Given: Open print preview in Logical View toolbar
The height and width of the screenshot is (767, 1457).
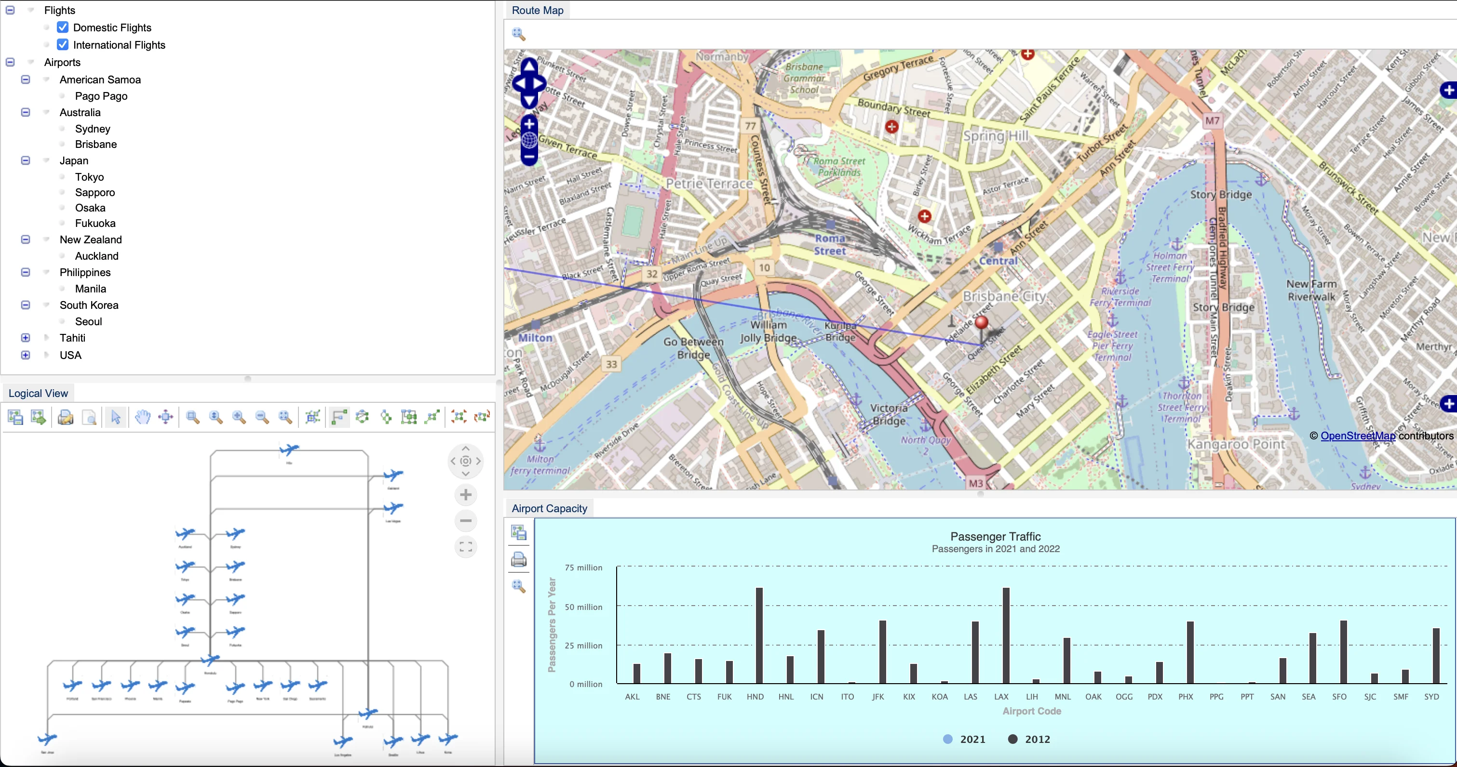Looking at the screenshot, I should pos(89,417).
